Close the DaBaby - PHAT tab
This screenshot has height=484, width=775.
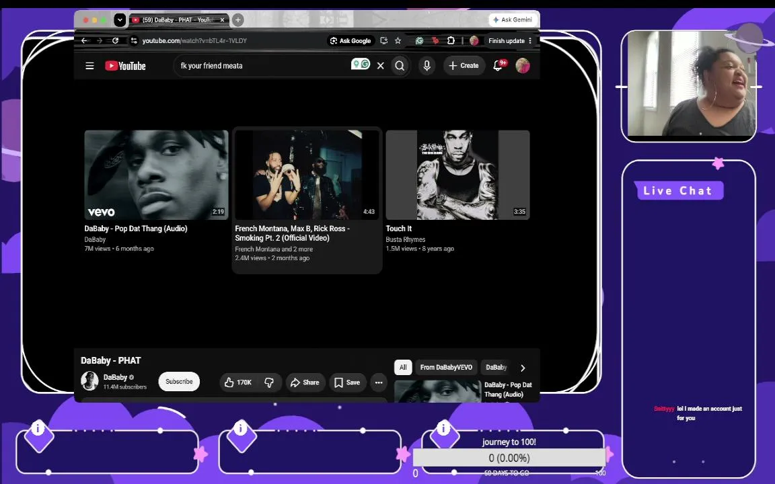click(x=223, y=19)
